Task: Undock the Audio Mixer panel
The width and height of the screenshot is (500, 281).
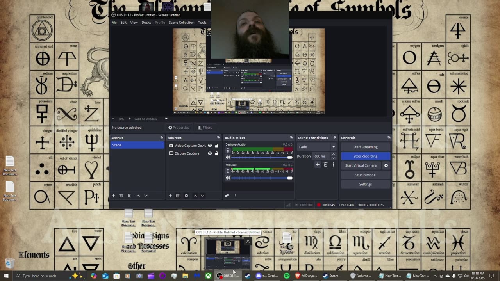Action: tap(291, 138)
